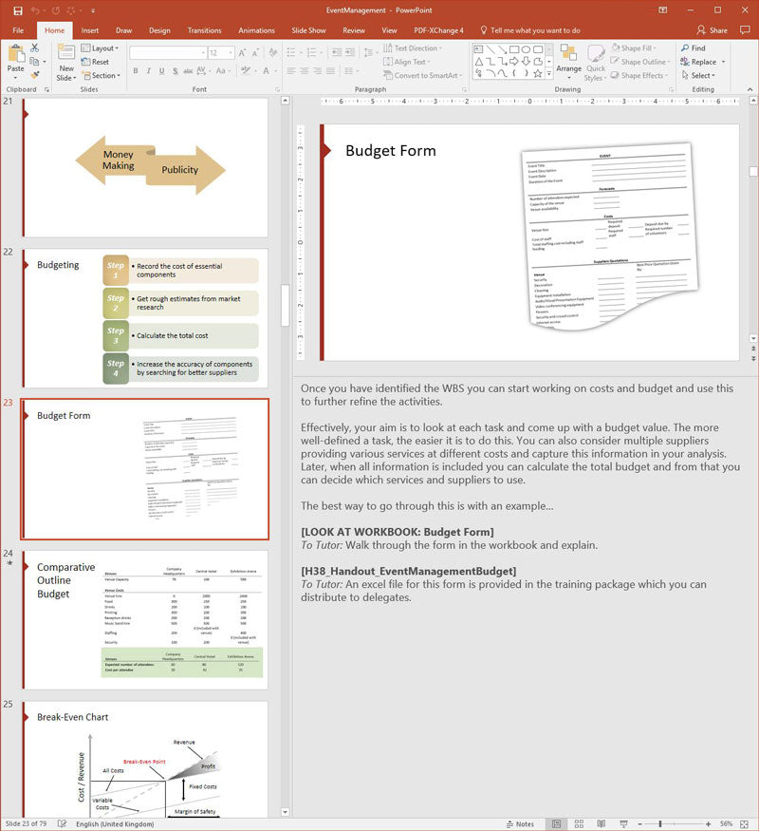Image resolution: width=759 pixels, height=831 pixels.
Task: Open the Section dropdown
Action: coord(102,75)
